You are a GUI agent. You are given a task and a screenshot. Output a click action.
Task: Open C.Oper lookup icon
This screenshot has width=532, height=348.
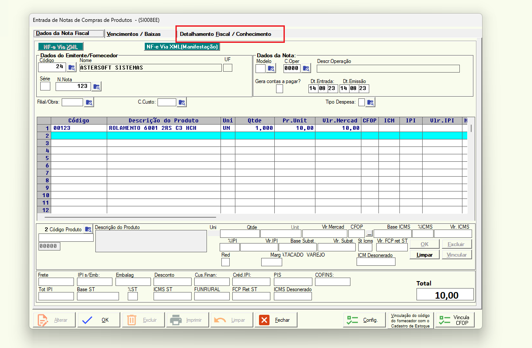(x=306, y=68)
